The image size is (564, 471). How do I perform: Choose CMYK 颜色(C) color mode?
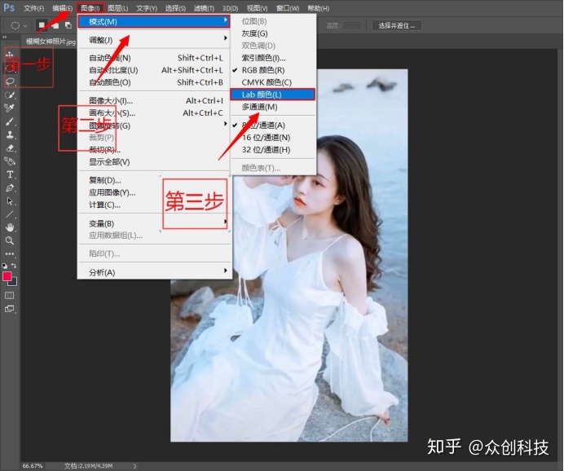point(273,82)
